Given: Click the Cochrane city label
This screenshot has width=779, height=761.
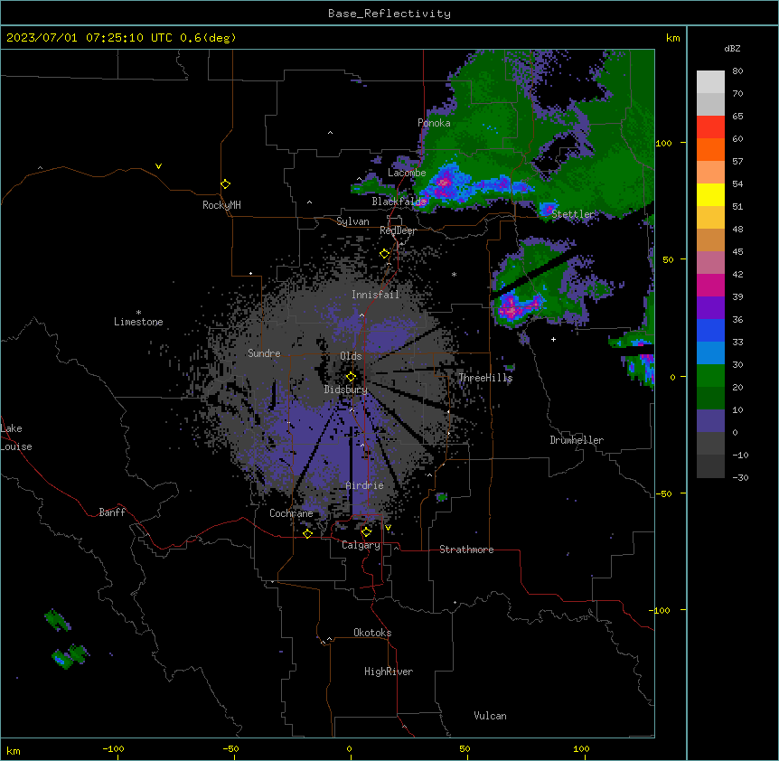Looking at the screenshot, I should [x=291, y=513].
